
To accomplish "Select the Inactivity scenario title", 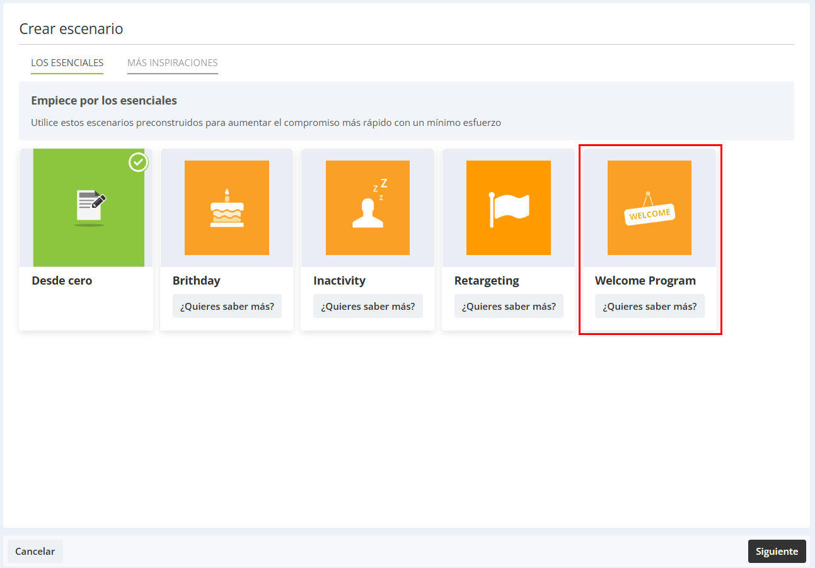I will (x=339, y=281).
